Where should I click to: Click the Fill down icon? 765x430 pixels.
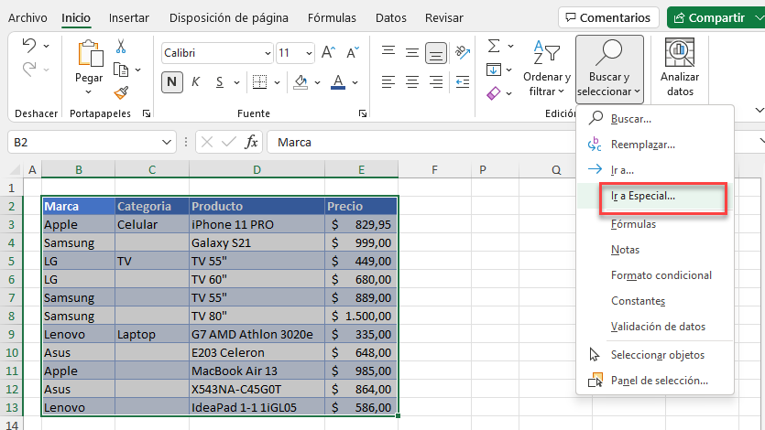click(x=493, y=70)
